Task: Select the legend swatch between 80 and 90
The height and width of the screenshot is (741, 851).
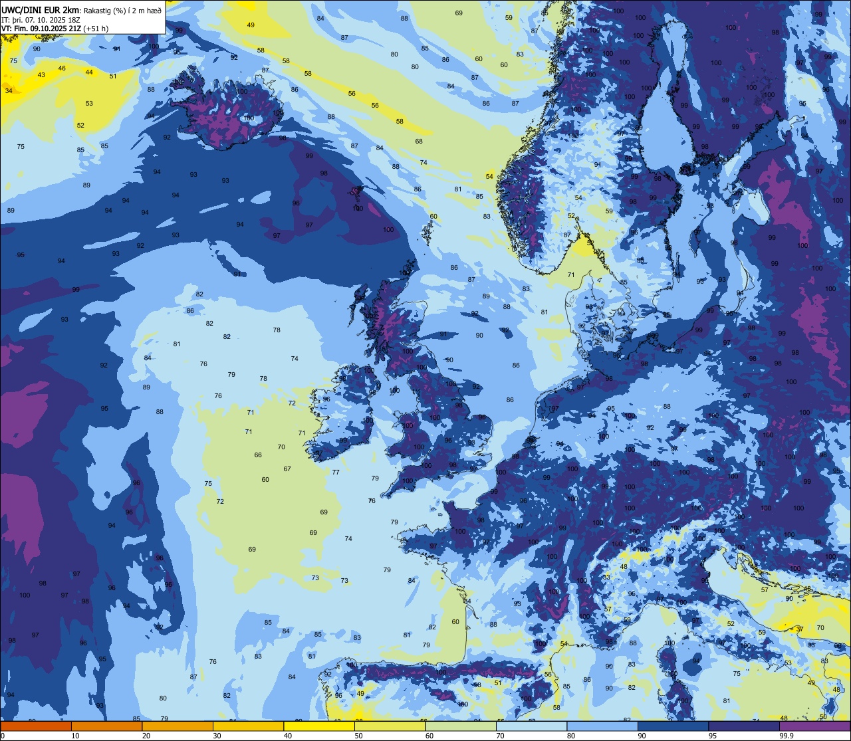Action: (602, 726)
